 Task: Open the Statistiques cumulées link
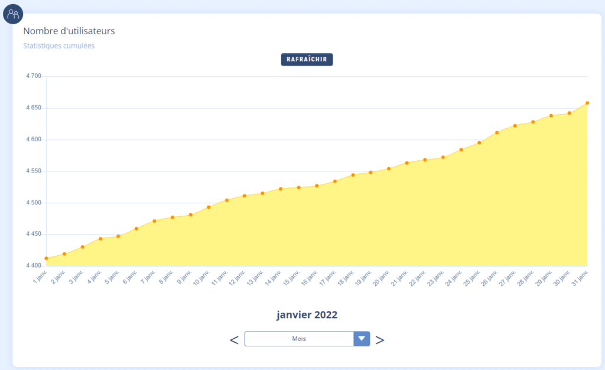pyautogui.click(x=58, y=46)
